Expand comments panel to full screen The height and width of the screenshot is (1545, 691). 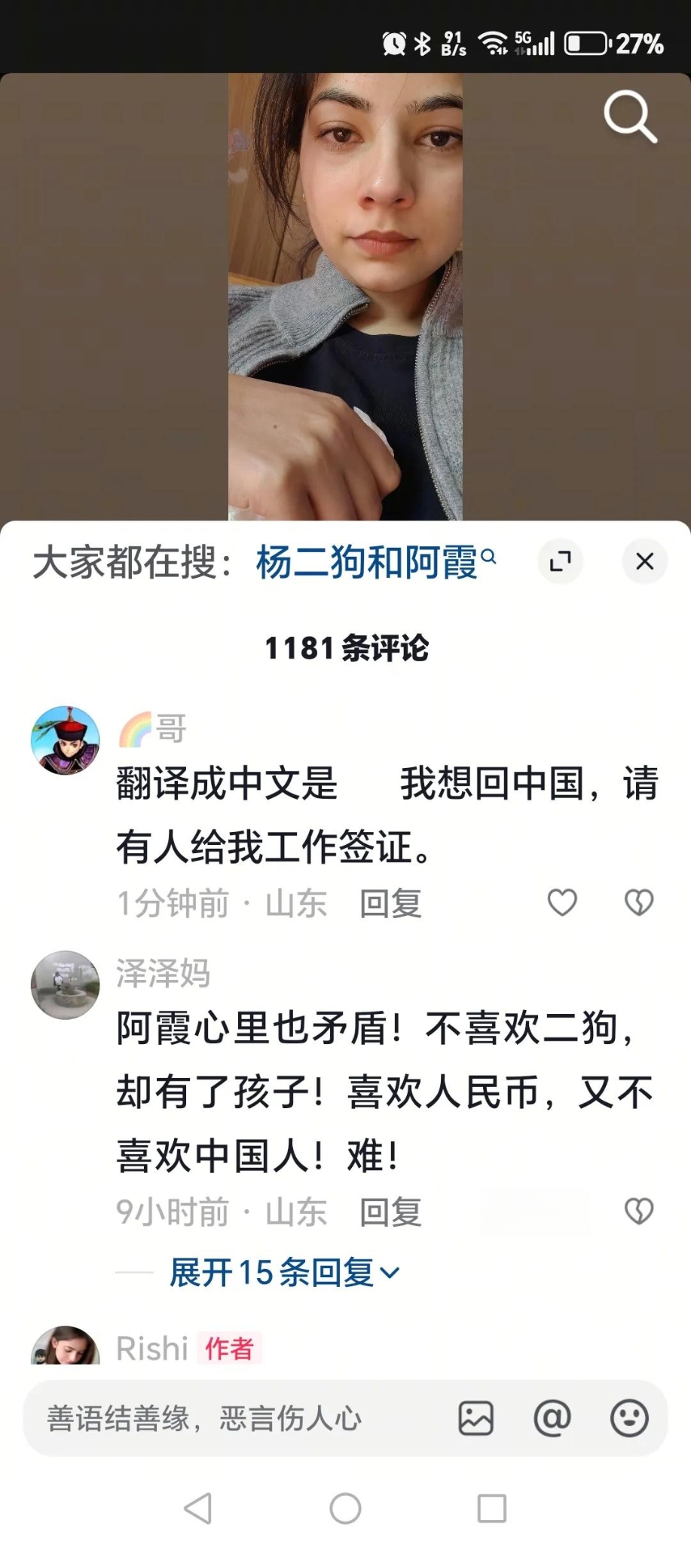tap(561, 561)
